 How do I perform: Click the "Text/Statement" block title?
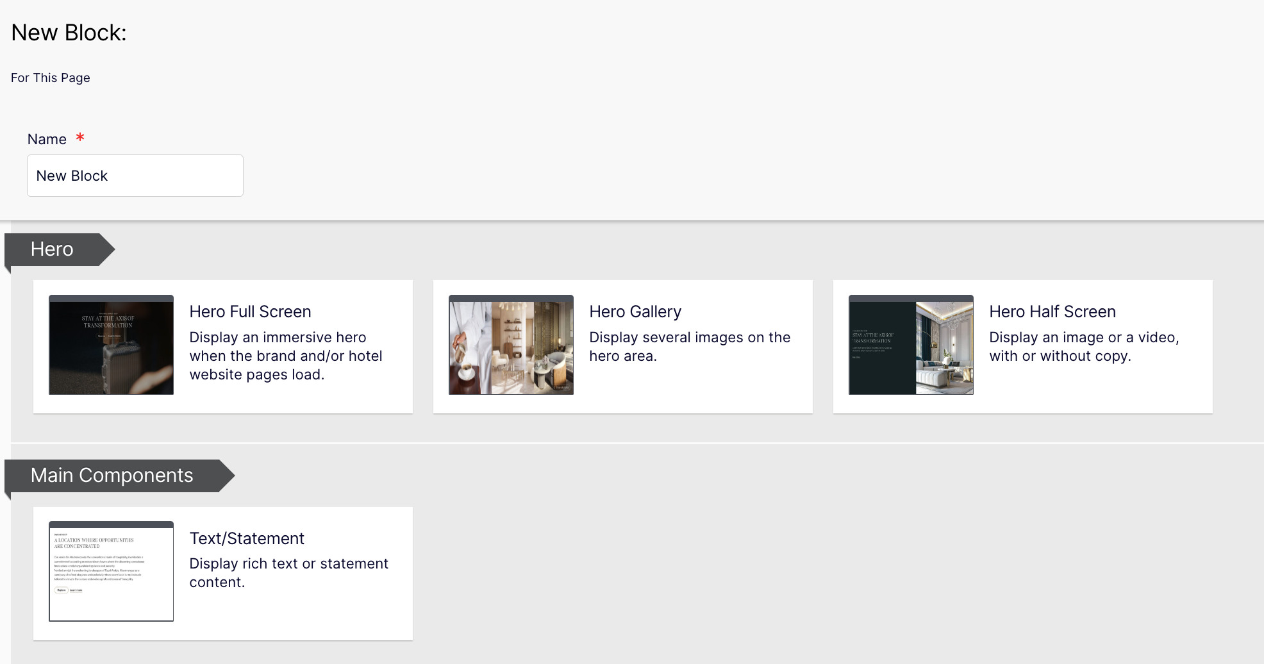pos(247,538)
